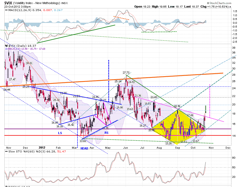239x187 pixels.
Task: Click the Sep label on time axis
Action: pos(177,148)
